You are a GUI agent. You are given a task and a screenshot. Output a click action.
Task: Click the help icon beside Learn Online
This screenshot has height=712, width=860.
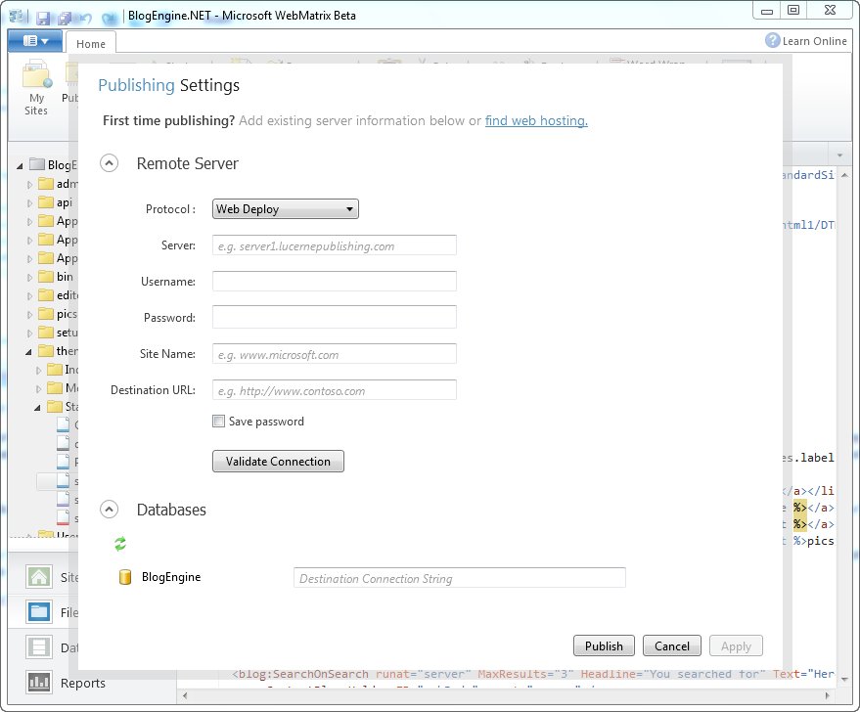772,40
